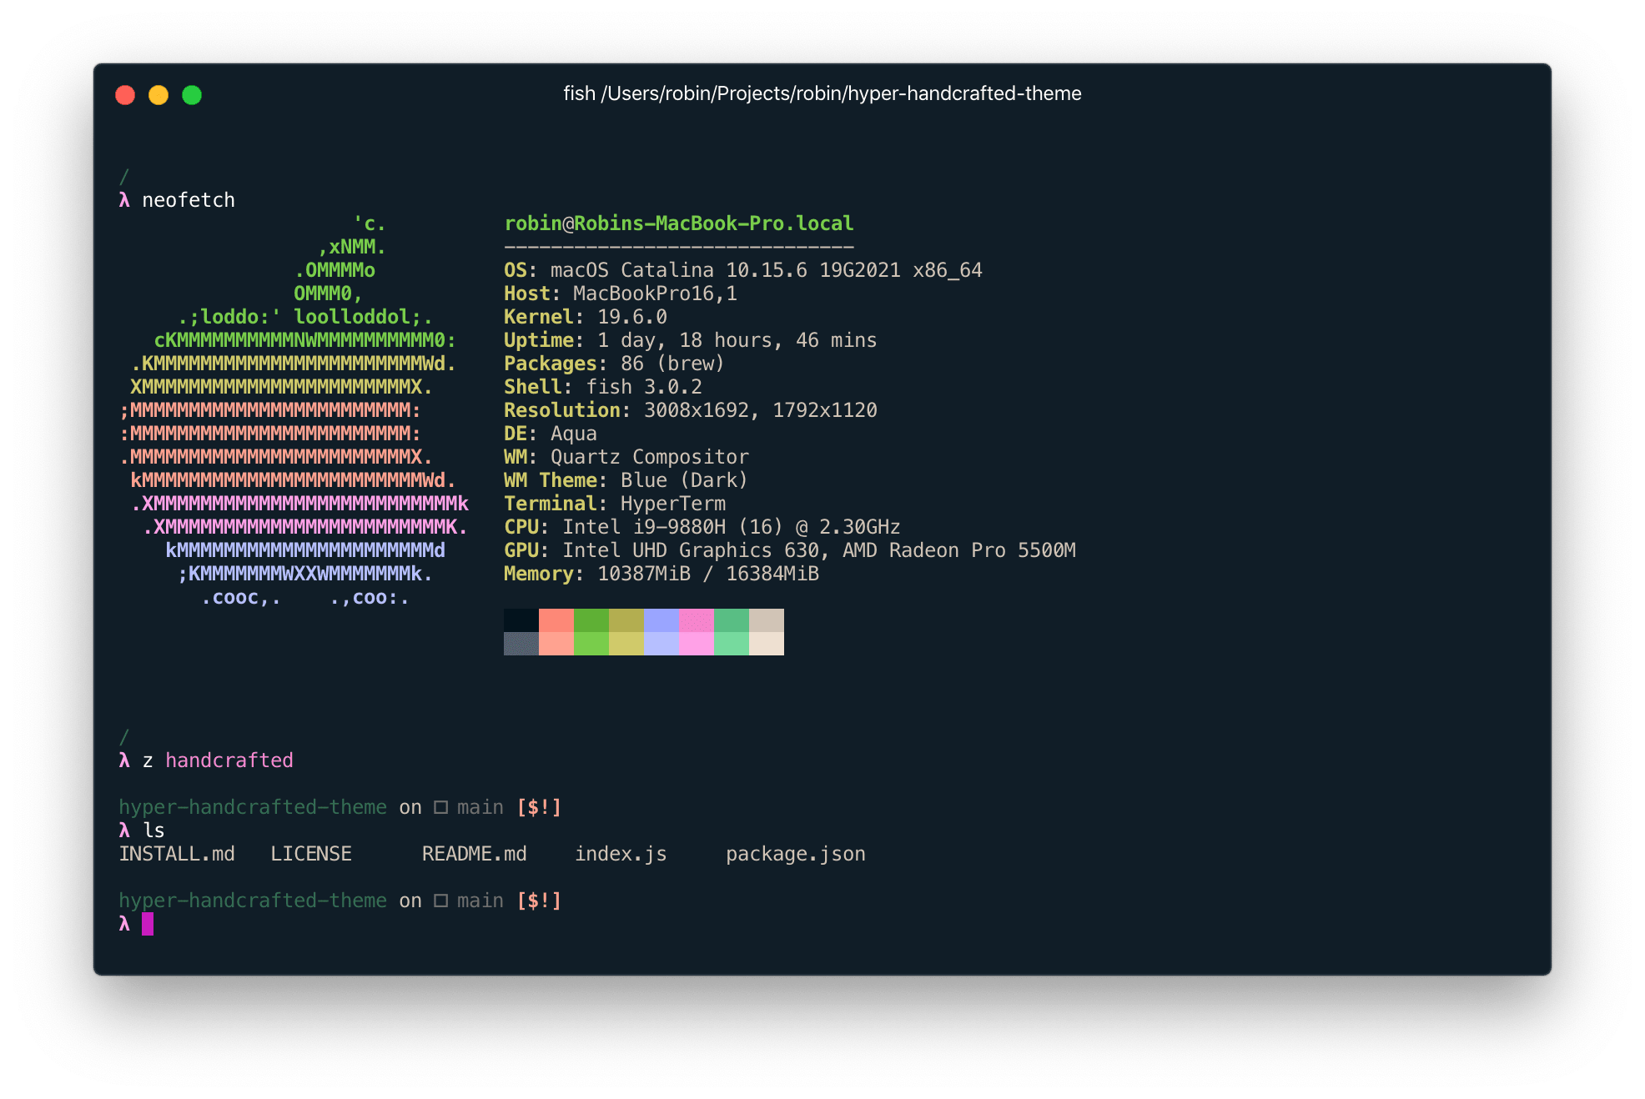This screenshot has width=1645, height=1099.
Task: Click the Host line MacBookPro16,1
Action: click(x=620, y=294)
